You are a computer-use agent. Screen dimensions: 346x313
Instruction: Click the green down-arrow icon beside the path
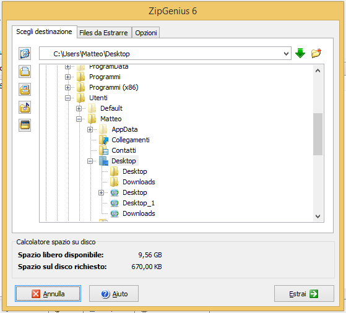pyautogui.click(x=300, y=53)
